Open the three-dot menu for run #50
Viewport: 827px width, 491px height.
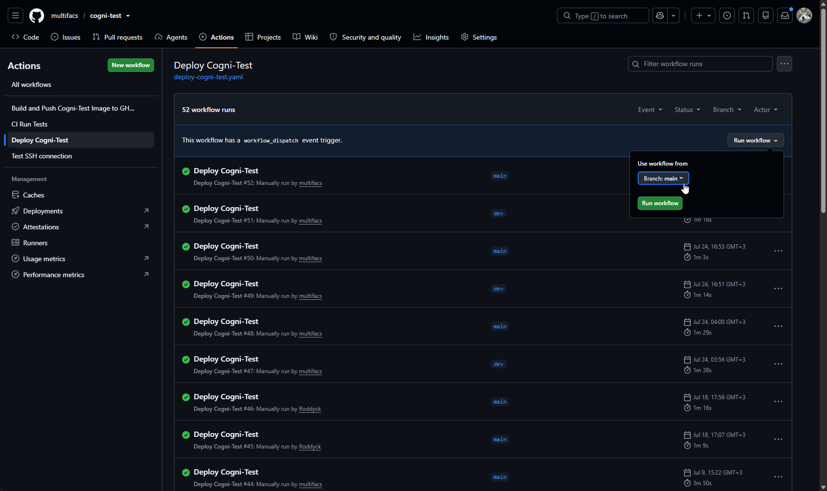coord(778,251)
